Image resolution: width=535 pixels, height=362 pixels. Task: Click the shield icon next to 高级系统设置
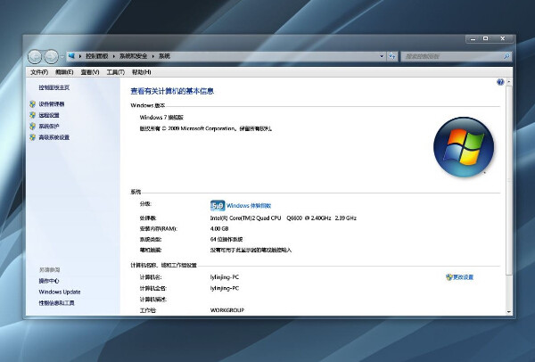[x=32, y=137]
